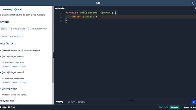Click the Codewriting label
This screenshot has height=110, width=196.
coord(6,9)
